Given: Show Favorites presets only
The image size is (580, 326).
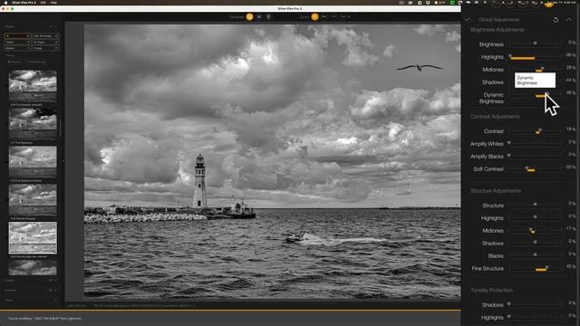Looking at the screenshot, I should [14, 62].
